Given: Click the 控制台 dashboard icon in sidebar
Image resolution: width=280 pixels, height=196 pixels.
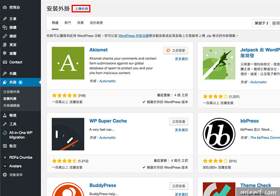Looking at the screenshot, I should pyautogui.click(x=5, y=7).
